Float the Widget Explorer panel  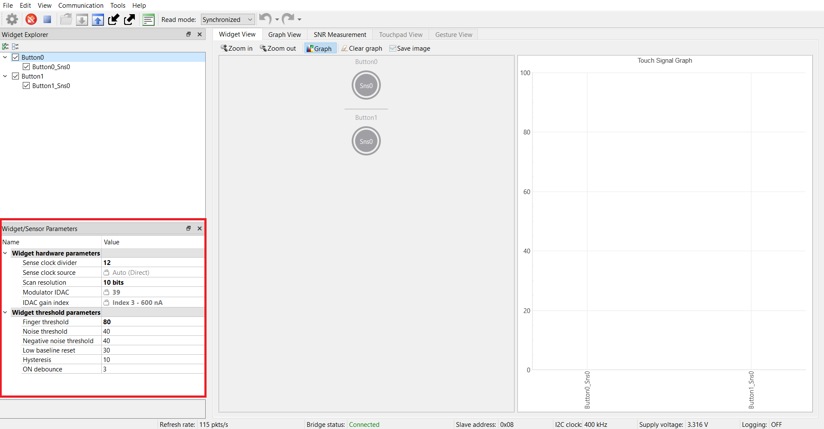pyautogui.click(x=189, y=34)
